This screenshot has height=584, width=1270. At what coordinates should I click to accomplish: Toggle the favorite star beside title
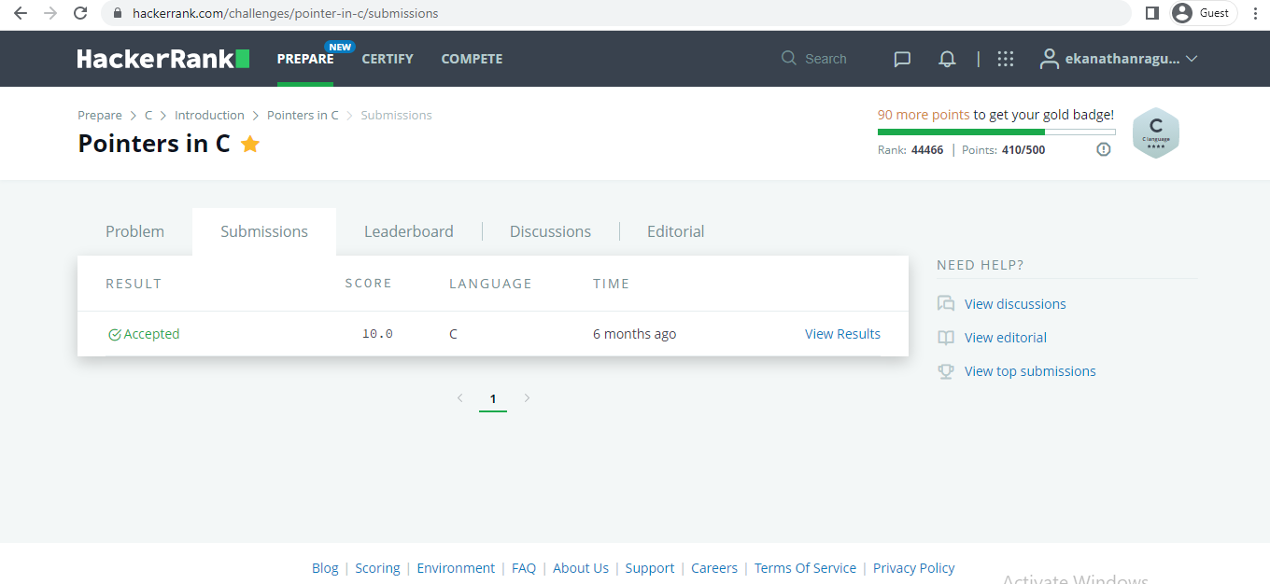249,144
